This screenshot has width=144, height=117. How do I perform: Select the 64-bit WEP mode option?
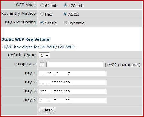(x=42, y=5)
